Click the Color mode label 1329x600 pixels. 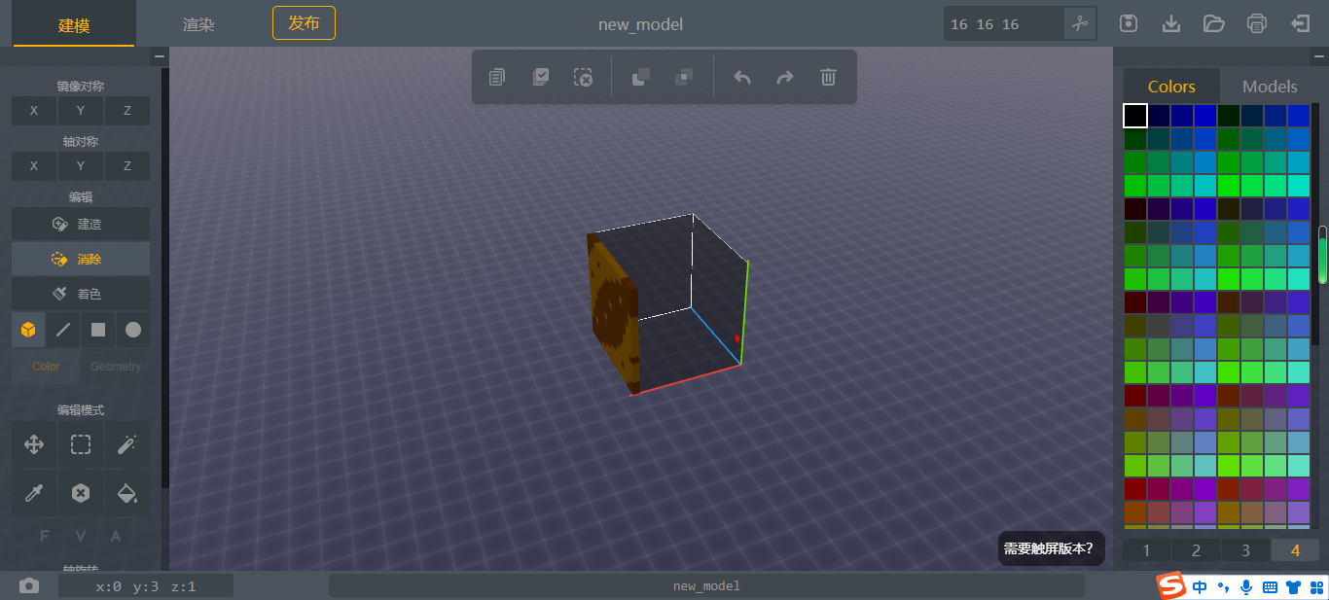tap(46, 367)
